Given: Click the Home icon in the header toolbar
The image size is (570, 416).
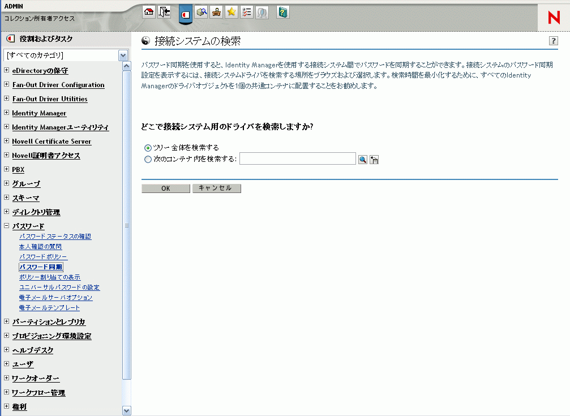Looking at the screenshot, I should (148, 11).
